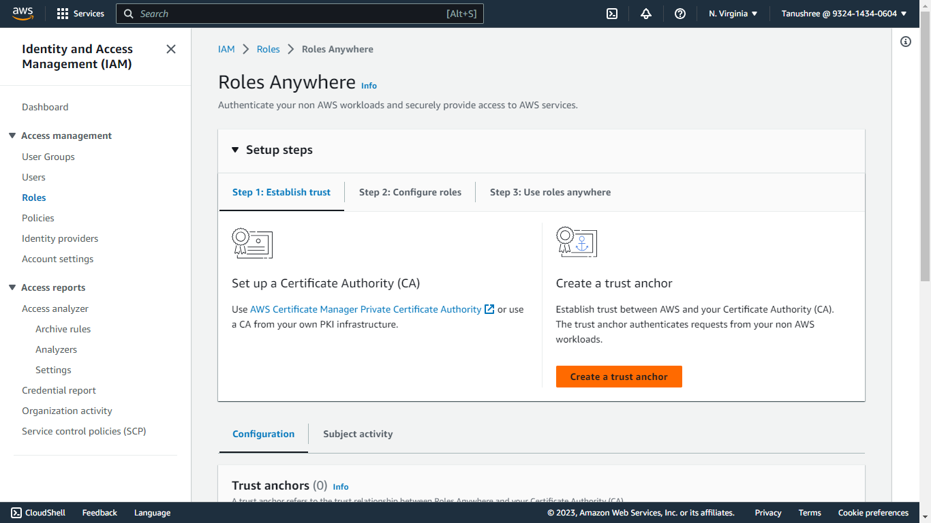Image resolution: width=931 pixels, height=523 pixels.
Task: Focus the AWS search field
Action: point(300,14)
